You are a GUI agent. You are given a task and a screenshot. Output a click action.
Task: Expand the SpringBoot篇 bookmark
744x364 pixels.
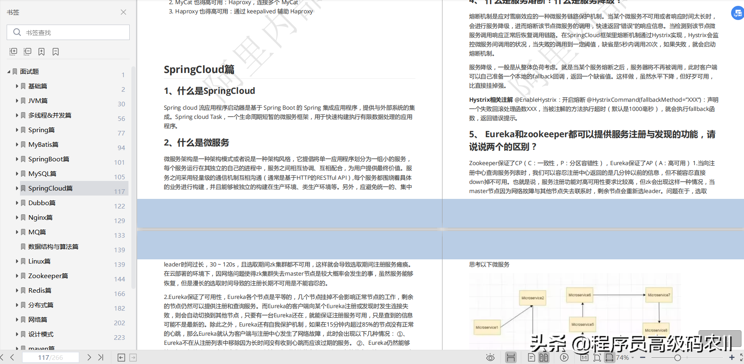[17, 159]
